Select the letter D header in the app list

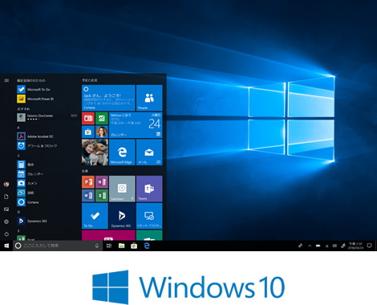[18, 212]
